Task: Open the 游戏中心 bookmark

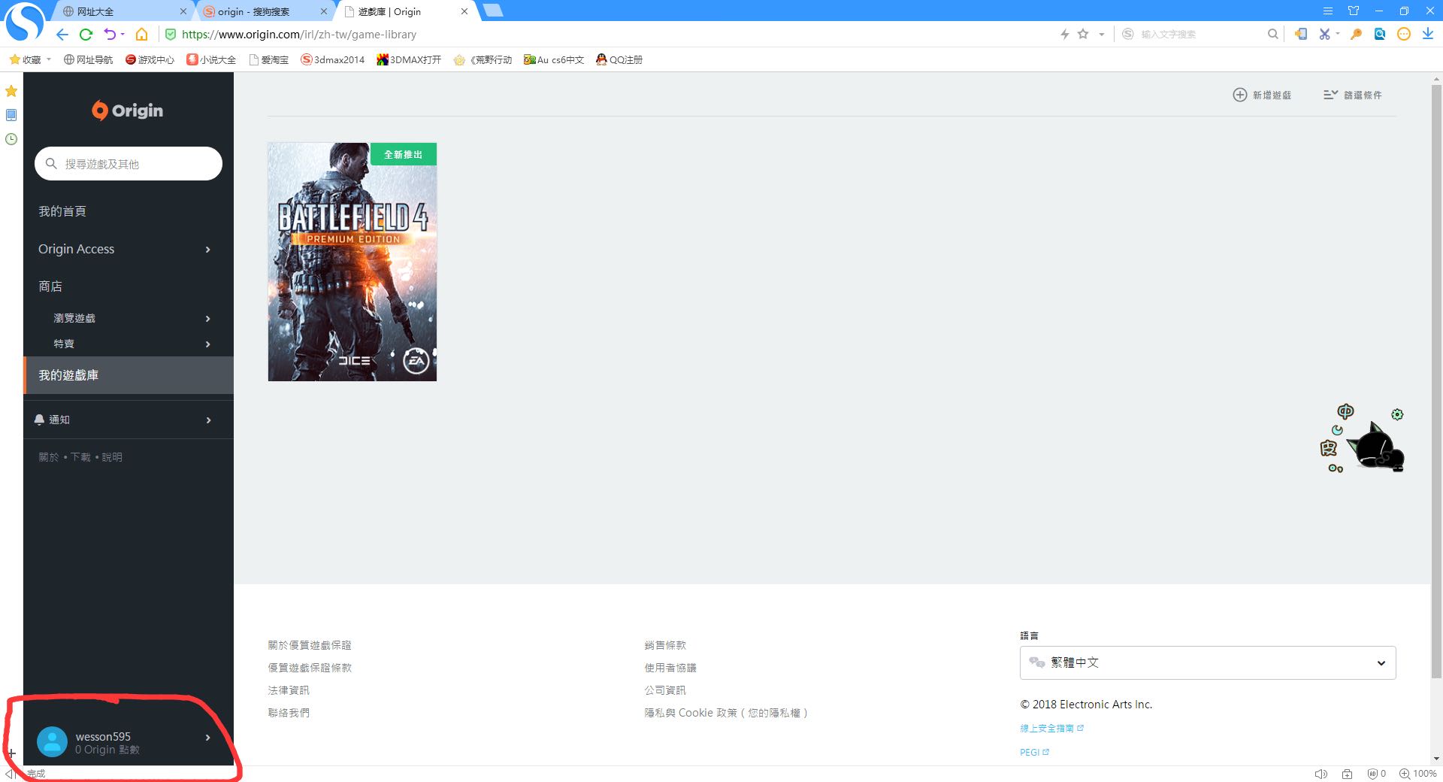Action: pyautogui.click(x=150, y=59)
